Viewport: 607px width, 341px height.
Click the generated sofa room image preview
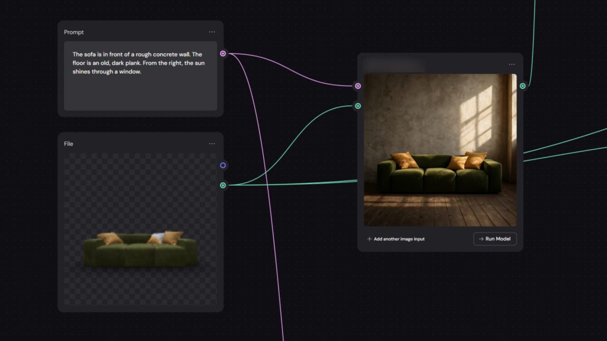(440, 150)
